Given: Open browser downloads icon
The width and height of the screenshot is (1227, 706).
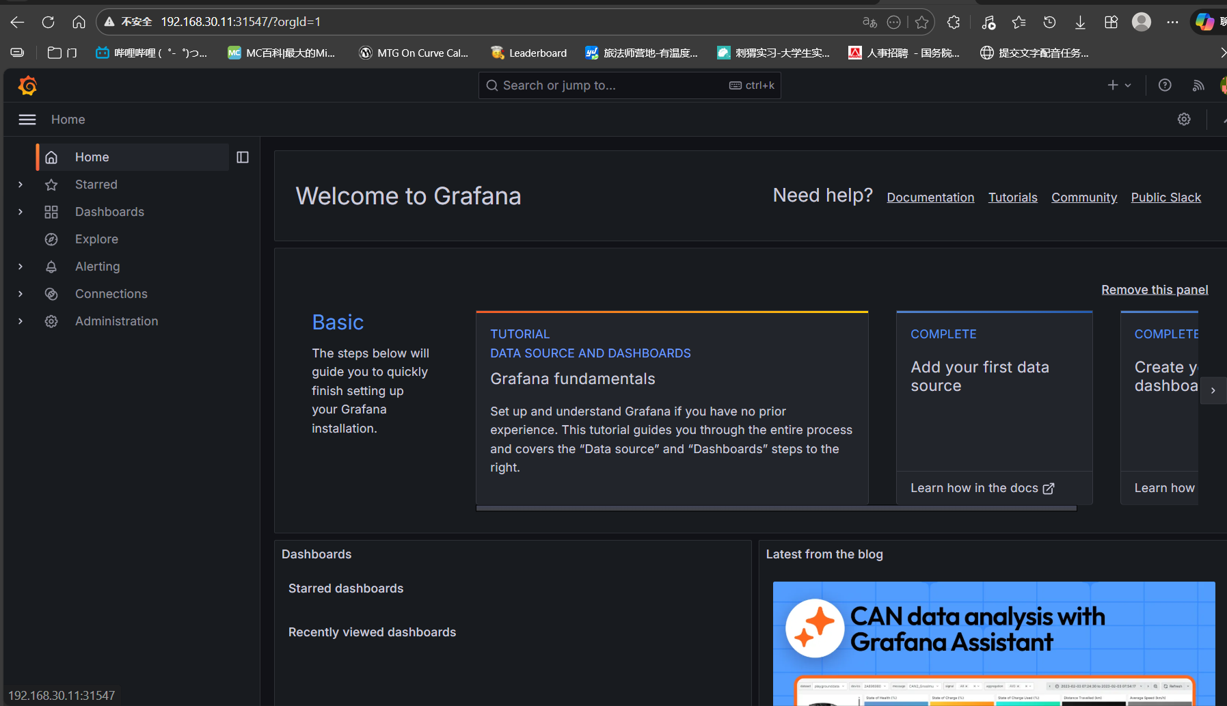Looking at the screenshot, I should [x=1080, y=22].
